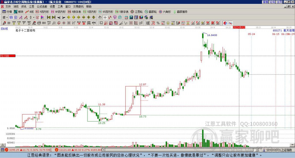The width and height of the screenshot is (295, 158).
Task: Open the P数字表 tool
Action: (74, 12)
